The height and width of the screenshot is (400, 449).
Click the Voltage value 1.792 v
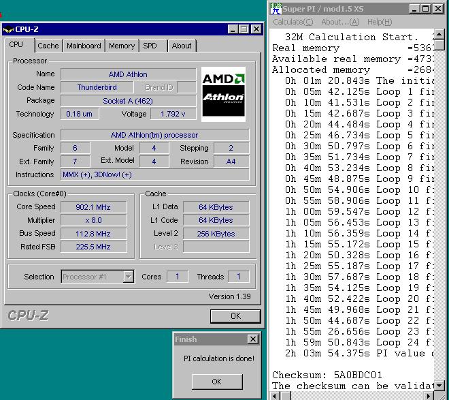(x=173, y=114)
